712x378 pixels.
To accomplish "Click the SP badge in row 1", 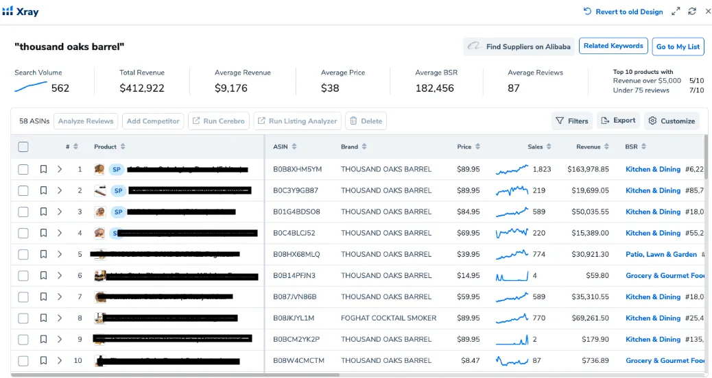I will pyautogui.click(x=117, y=170).
